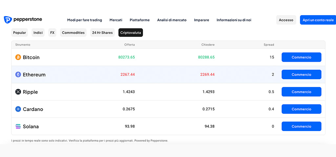Open the Commodities tab
The width and height of the screenshot is (336, 157).
tap(73, 33)
